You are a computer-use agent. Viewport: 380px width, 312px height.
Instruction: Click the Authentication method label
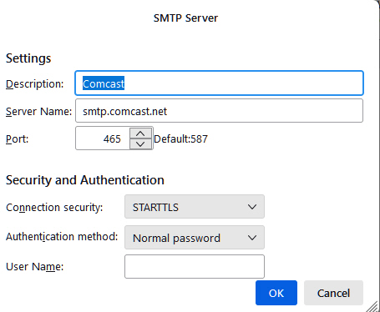pyautogui.click(x=62, y=237)
